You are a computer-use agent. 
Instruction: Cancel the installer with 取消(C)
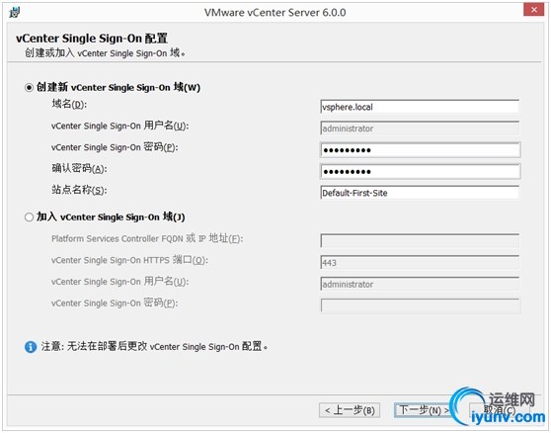[x=500, y=410]
